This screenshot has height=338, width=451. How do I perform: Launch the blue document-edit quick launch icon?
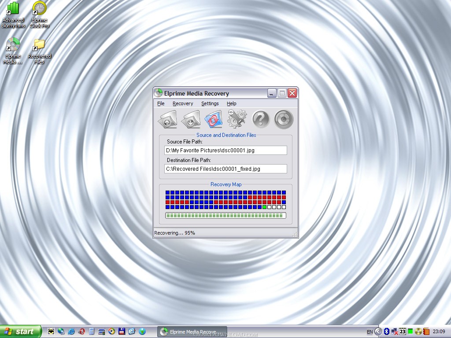pyautogui.click(x=132, y=331)
